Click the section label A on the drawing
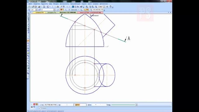The image size is (199, 112). 129,38
